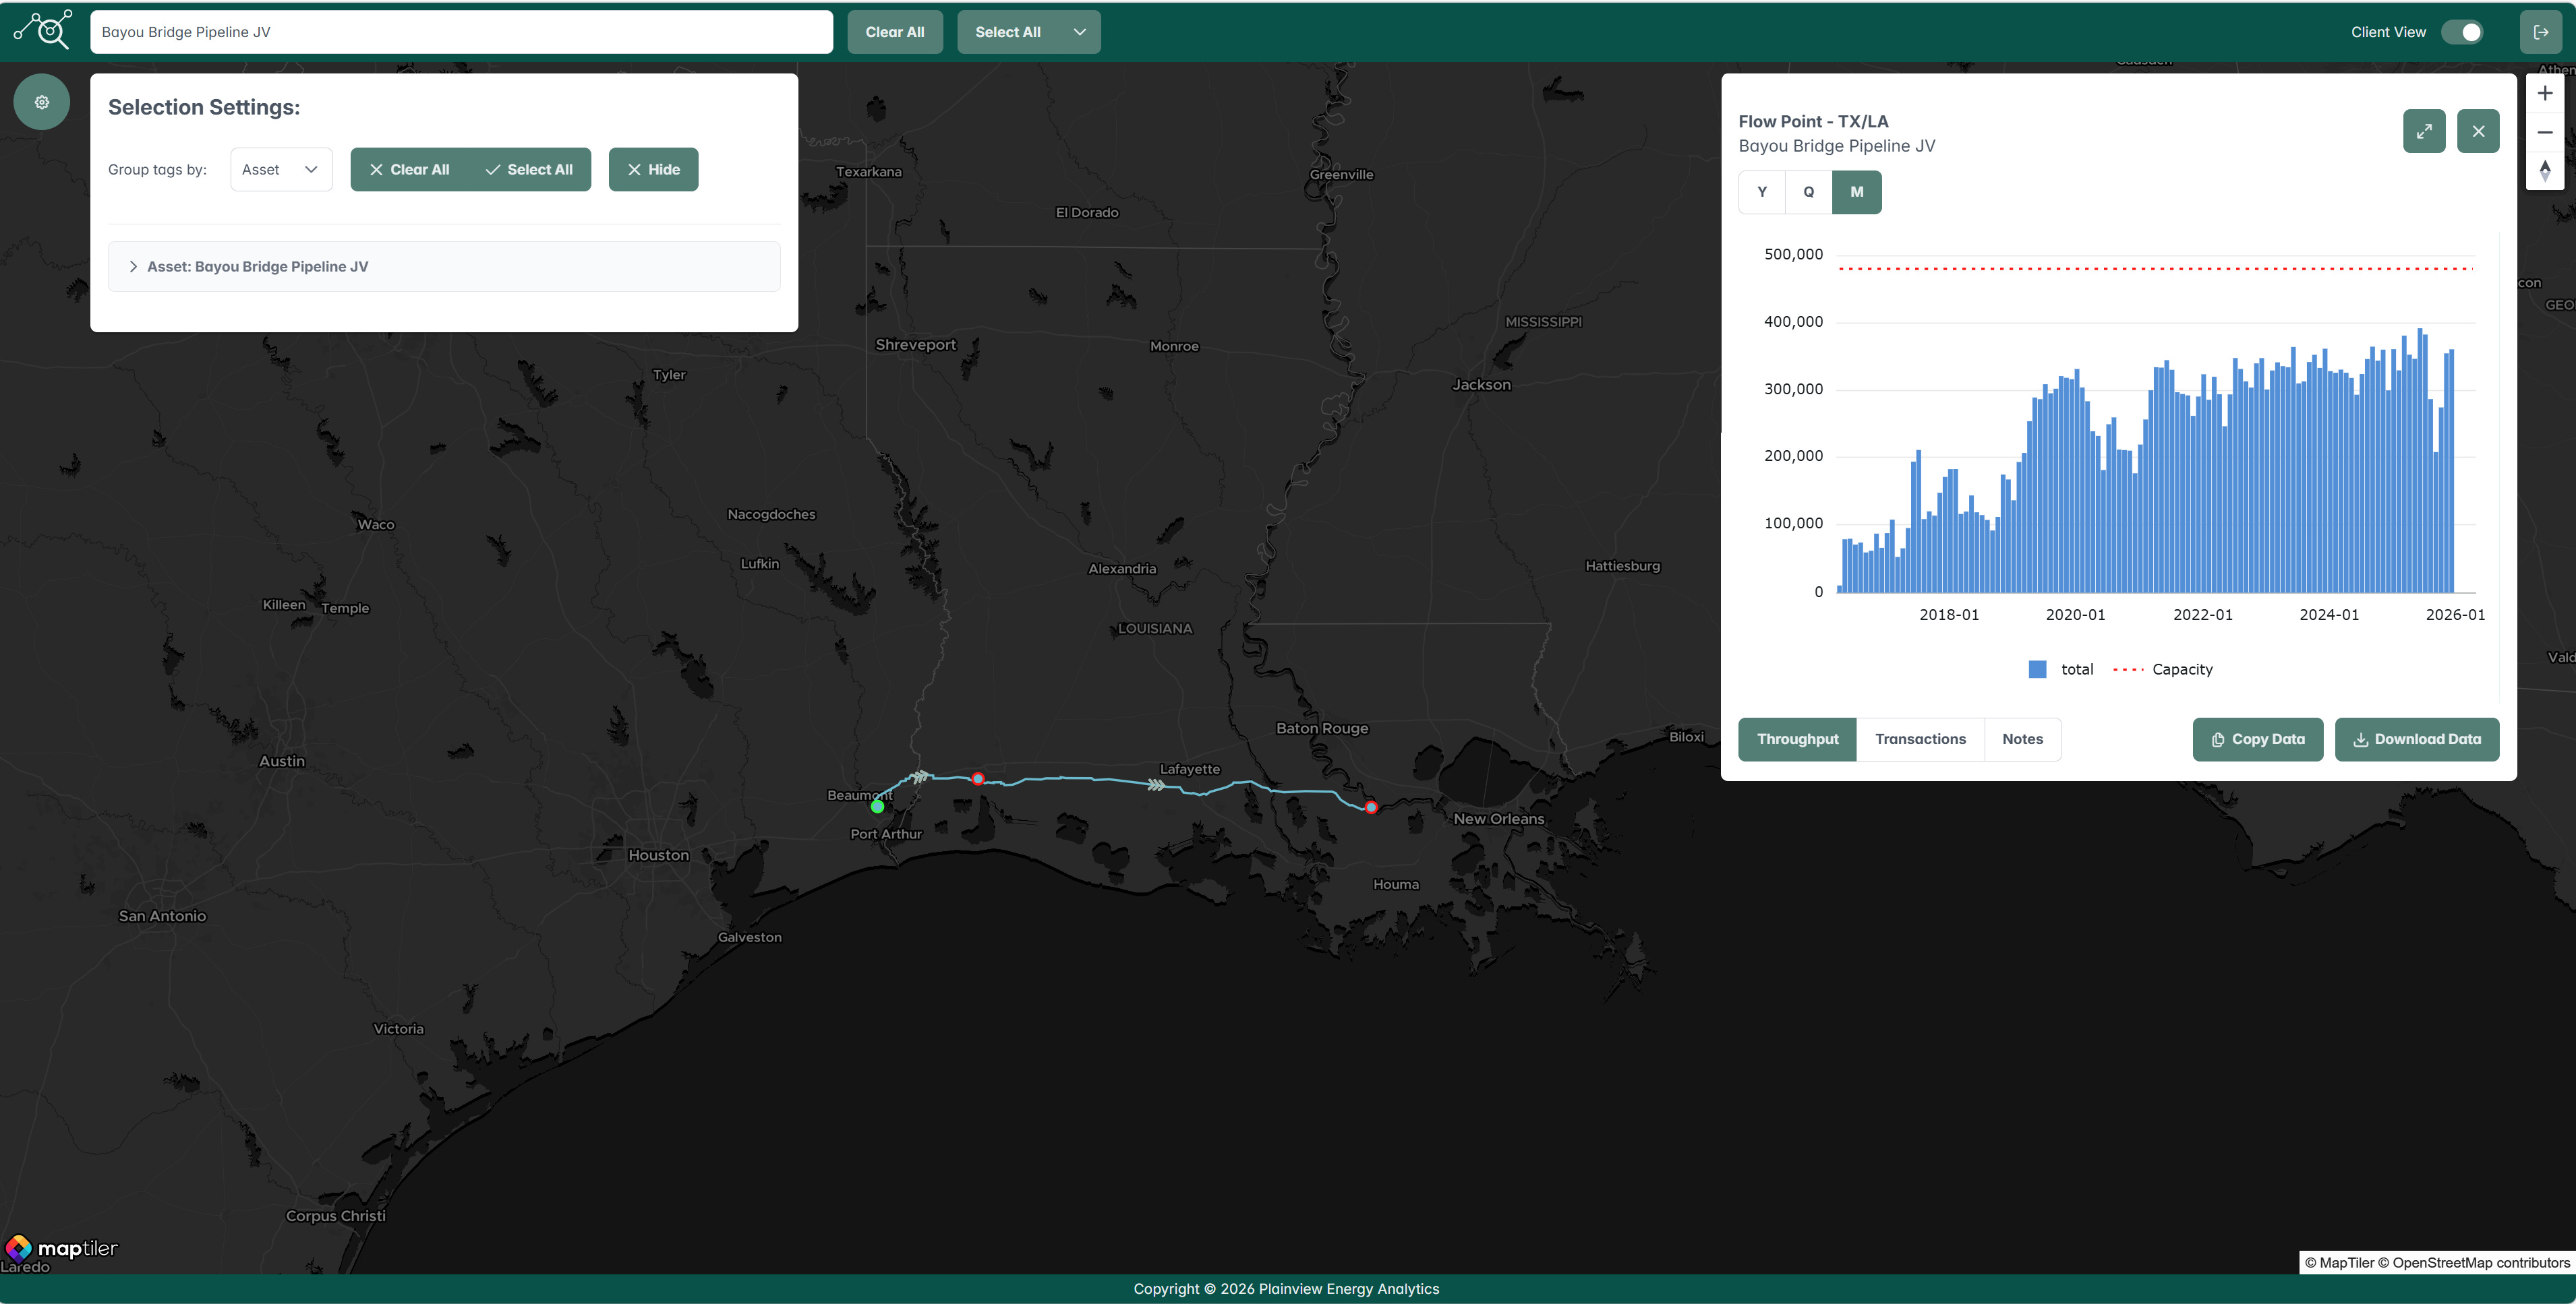The width and height of the screenshot is (2576, 1304).
Task: Close the Flow Point panel
Action: (x=2477, y=131)
